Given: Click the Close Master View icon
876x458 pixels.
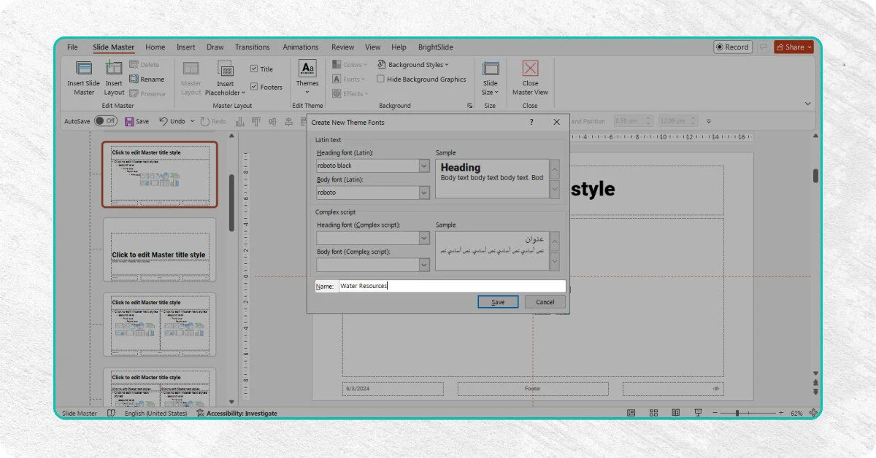Looking at the screenshot, I should point(530,69).
